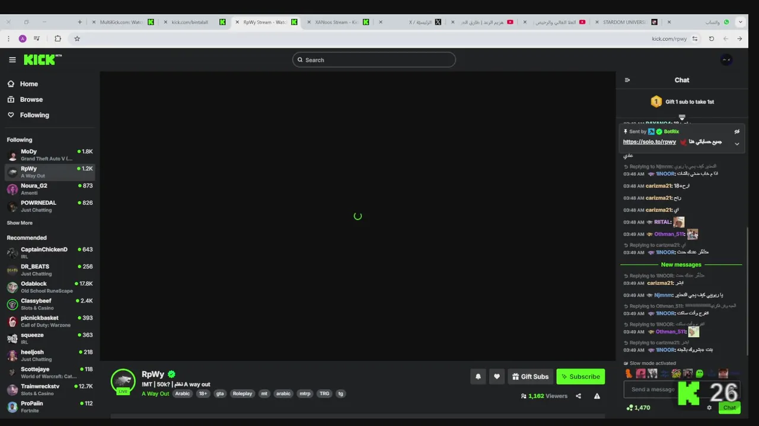
Task: Open DR_BEATS recommended channel
Action: pyautogui.click(x=50, y=270)
